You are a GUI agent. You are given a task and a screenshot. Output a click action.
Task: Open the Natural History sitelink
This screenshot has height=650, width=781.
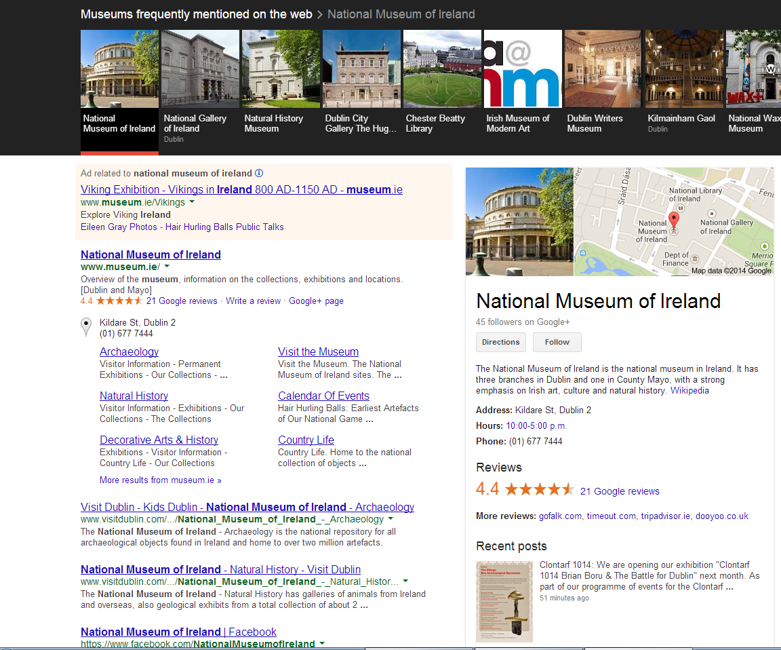click(x=134, y=396)
